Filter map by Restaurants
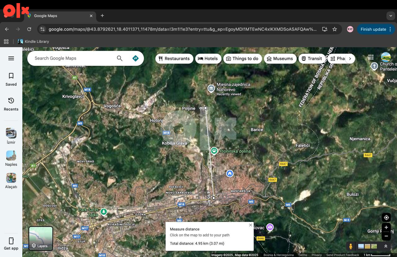 click(174, 59)
